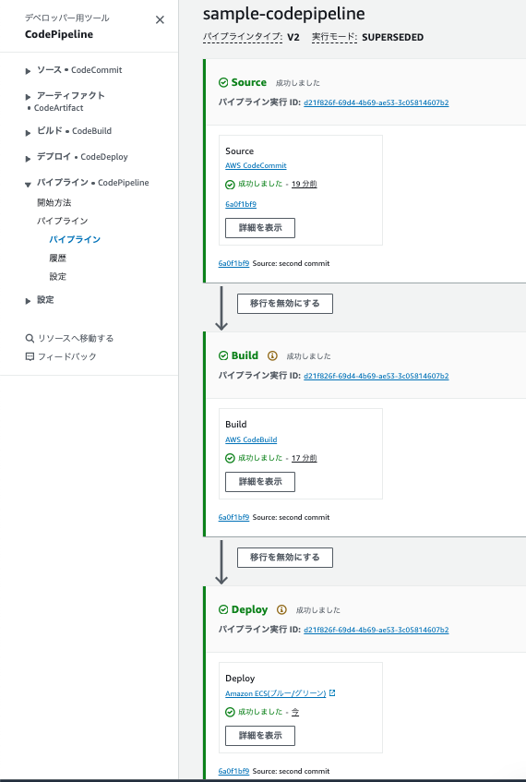
Task: Click the パイプラインタイプ label
Action: 243,38
